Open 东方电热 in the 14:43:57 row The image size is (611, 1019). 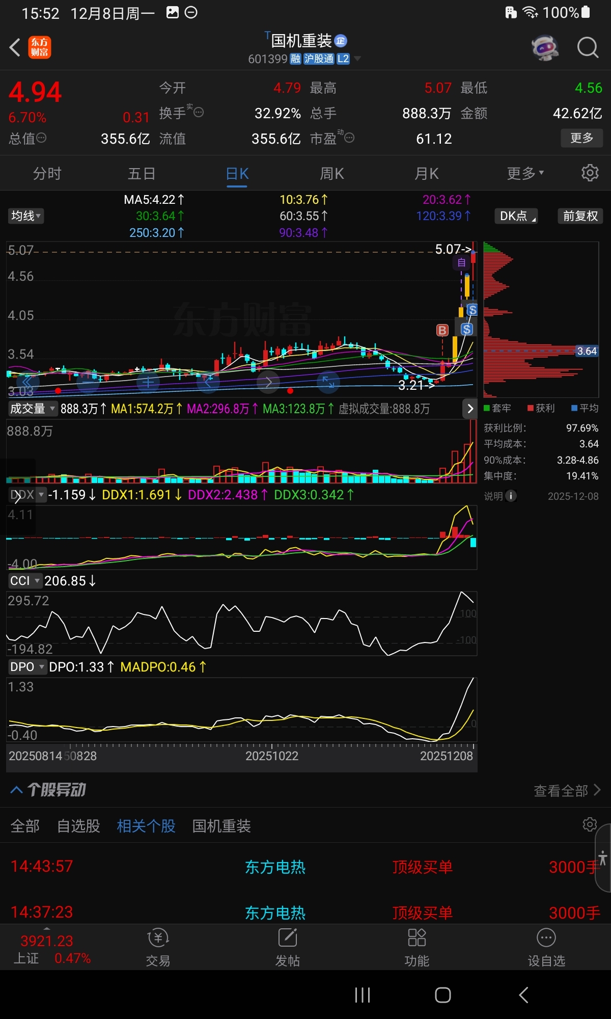click(275, 867)
